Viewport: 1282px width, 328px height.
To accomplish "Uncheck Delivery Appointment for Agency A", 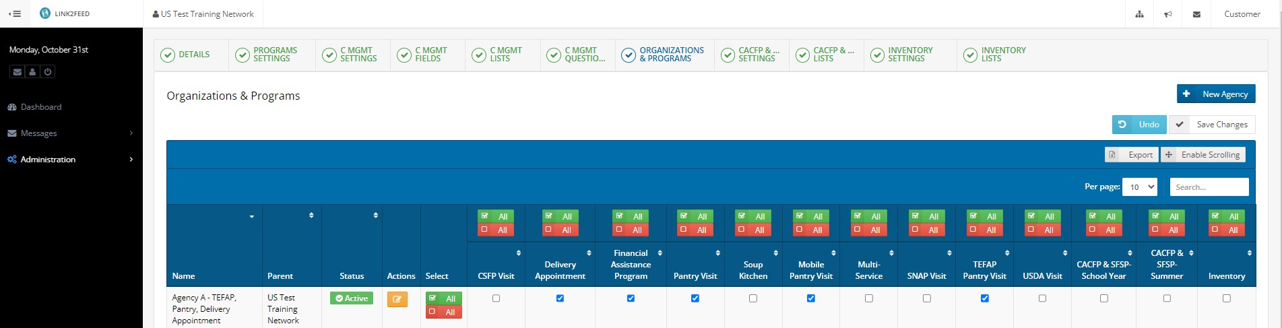I will click(x=560, y=298).
